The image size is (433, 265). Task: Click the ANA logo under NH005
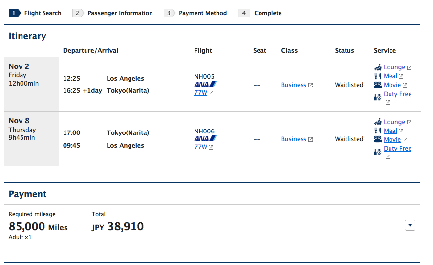(x=205, y=85)
